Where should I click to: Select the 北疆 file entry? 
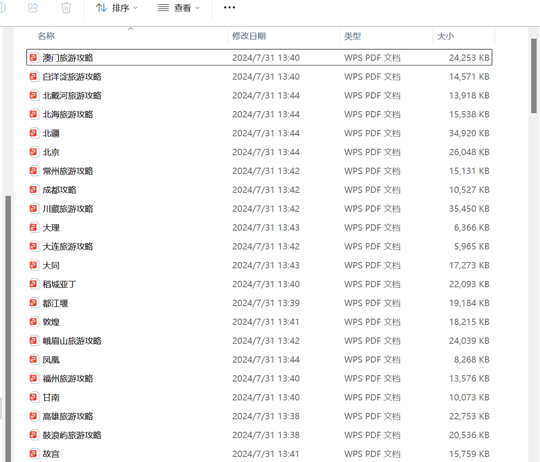point(51,133)
